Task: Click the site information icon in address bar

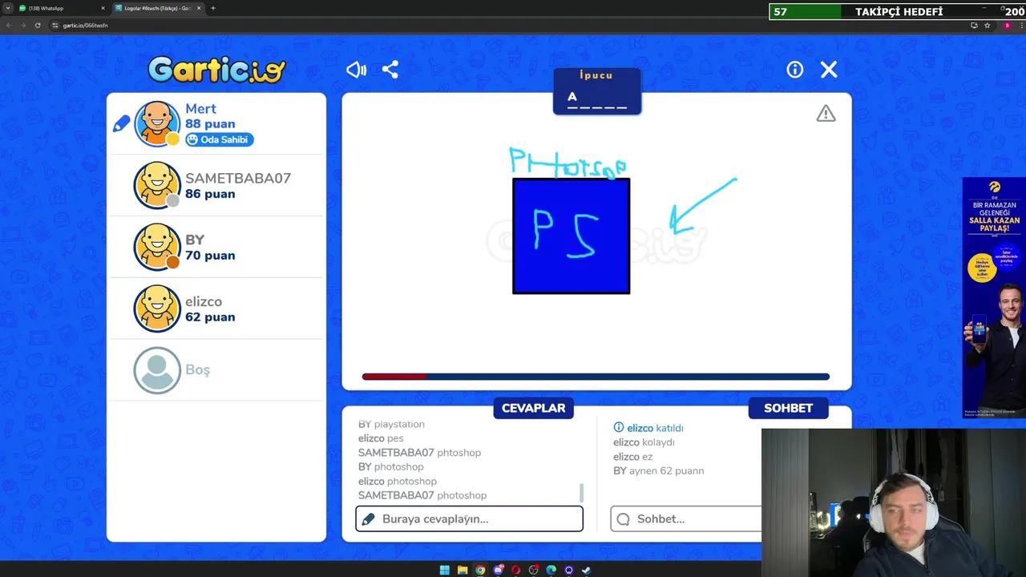Action: (x=55, y=25)
